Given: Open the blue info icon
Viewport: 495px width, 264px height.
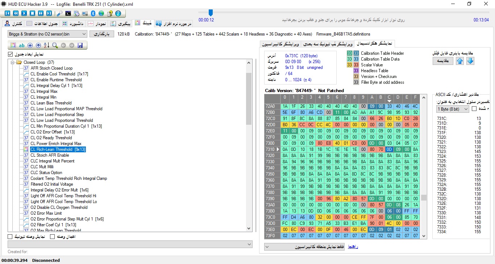Looking at the screenshot, I should (x=118, y=13).
